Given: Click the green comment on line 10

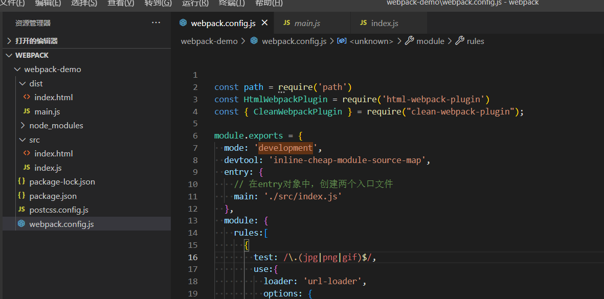Looking at the screenshot, I should (x=313, y=185).
